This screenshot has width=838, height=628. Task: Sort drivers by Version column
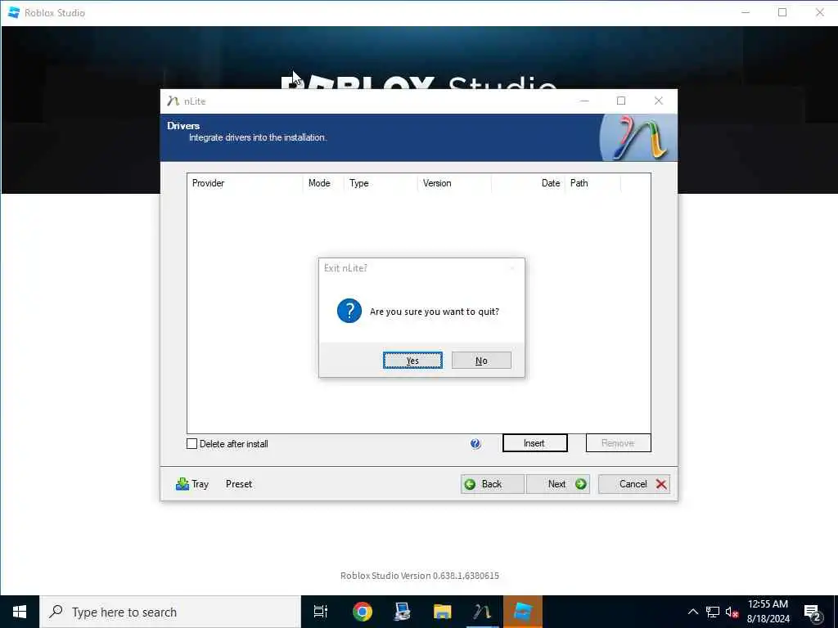(454, 183)
